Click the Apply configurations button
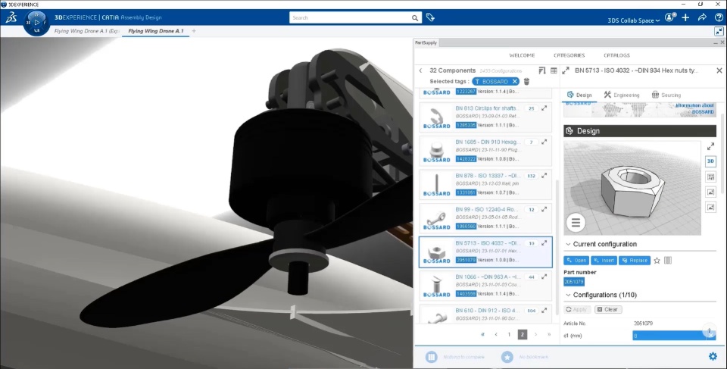This screenshot has width=727, height=369. pyautogui.click(x=577, y=310)
